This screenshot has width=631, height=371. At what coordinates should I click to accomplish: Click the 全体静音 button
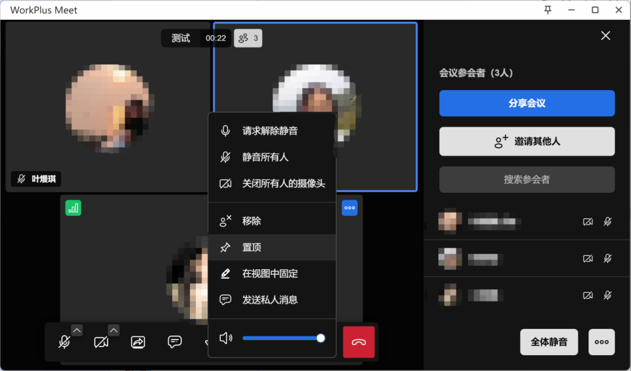tap(549, 342)
